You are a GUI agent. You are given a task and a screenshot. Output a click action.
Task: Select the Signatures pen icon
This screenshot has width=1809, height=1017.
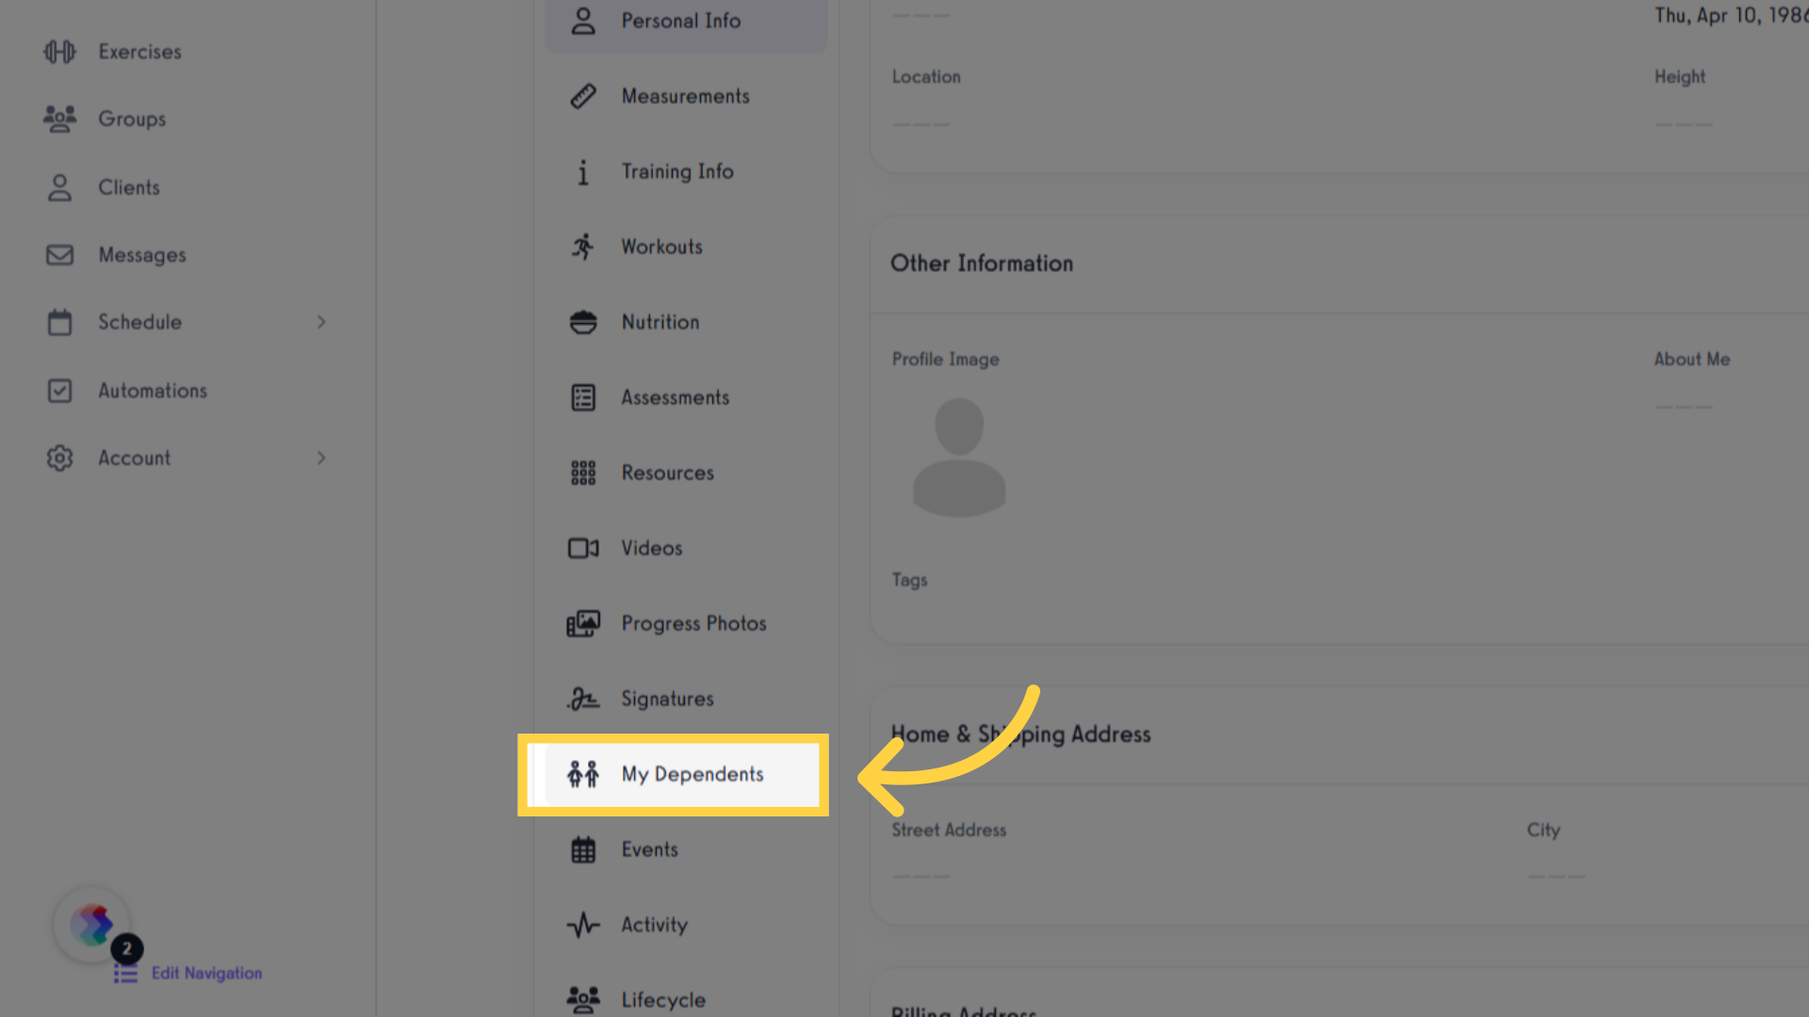click(583, 699)
